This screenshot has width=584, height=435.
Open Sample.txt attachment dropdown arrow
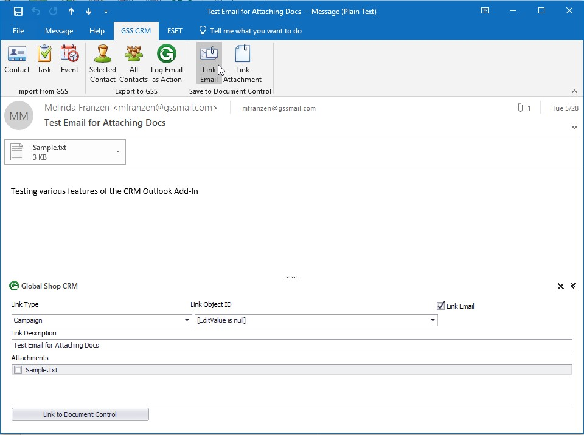click(118, 151)
